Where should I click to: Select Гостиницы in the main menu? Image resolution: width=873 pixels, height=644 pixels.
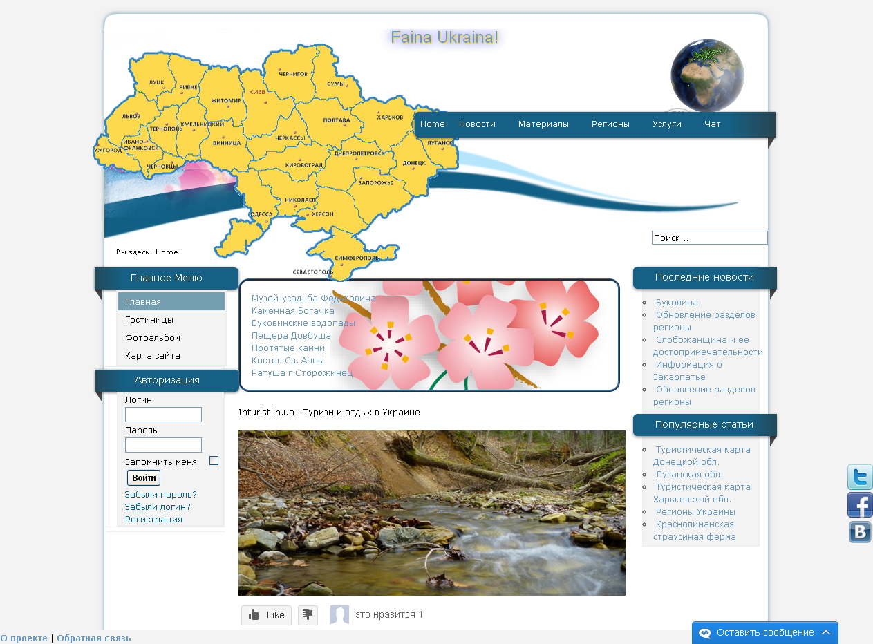[x=171, y=320]
